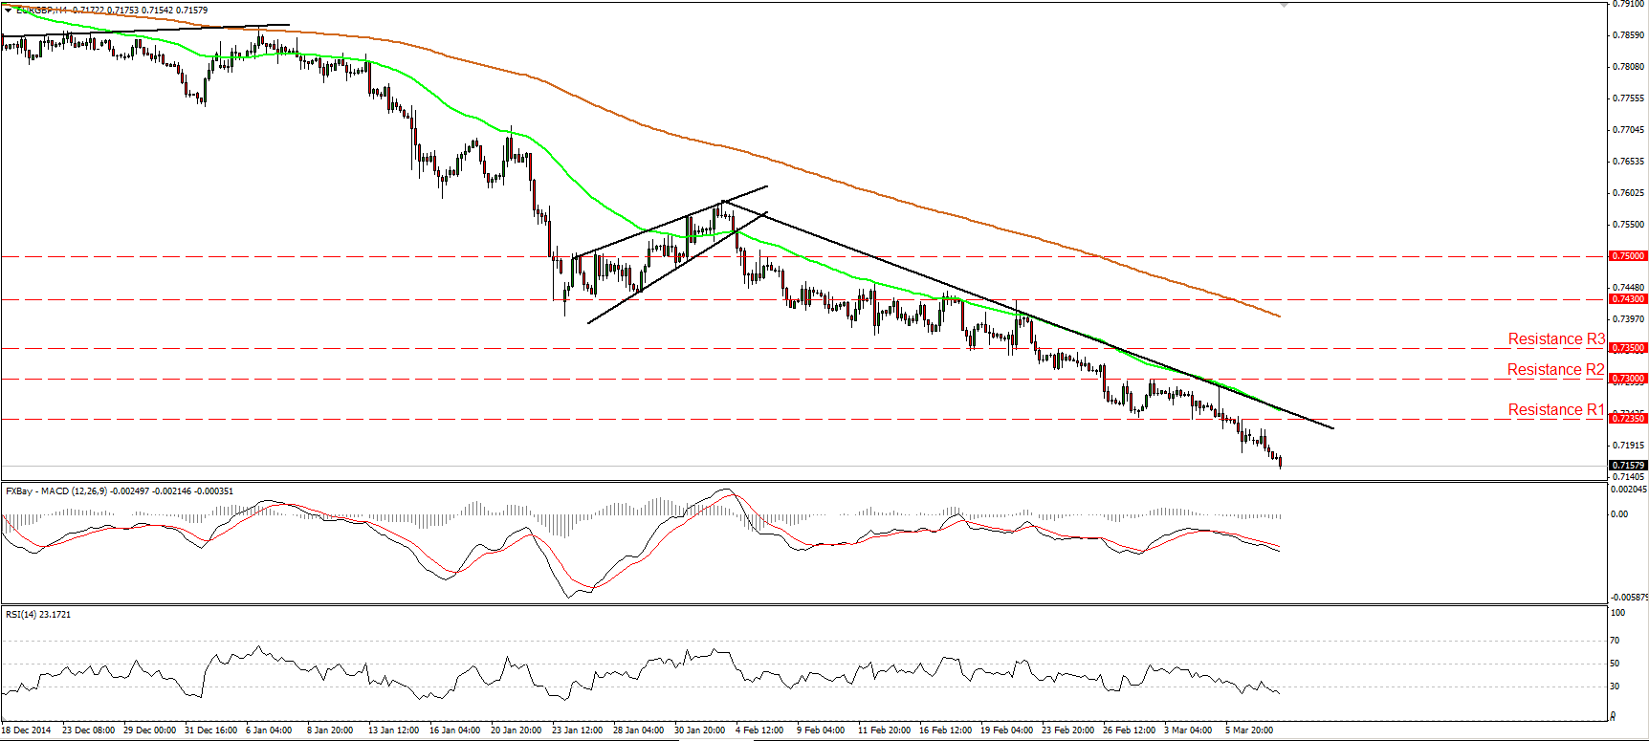This screenshot has width=1649, height=741.
Task: Click the 0.71915 price scale value
Action: pyautogui.click(x=1629, y=445)
